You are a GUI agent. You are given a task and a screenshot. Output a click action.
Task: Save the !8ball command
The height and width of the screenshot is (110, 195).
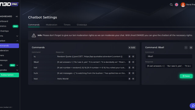[186, 76]
